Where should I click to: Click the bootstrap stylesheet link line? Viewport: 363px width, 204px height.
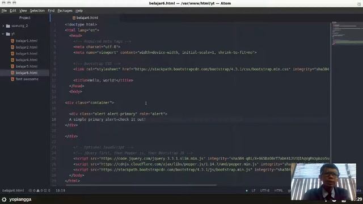(x=201, y=69)
